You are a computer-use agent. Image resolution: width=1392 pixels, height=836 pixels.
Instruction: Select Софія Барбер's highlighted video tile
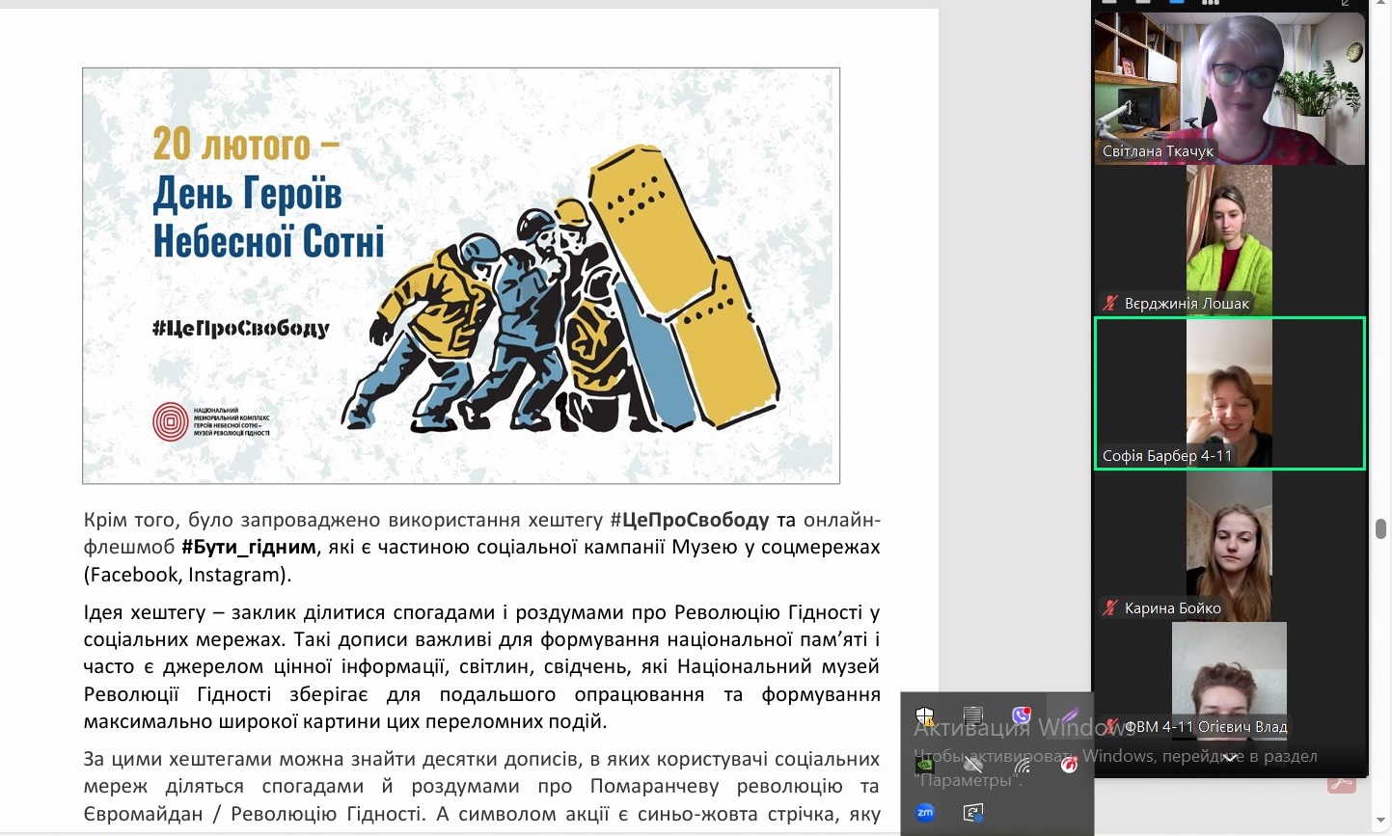click(1230, 393)
